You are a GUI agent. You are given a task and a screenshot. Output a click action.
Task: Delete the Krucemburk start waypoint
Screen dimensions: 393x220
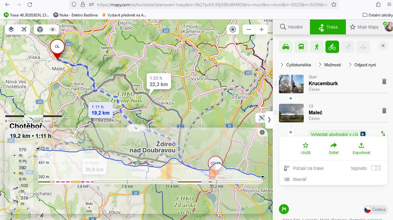(x=384, y=81)
